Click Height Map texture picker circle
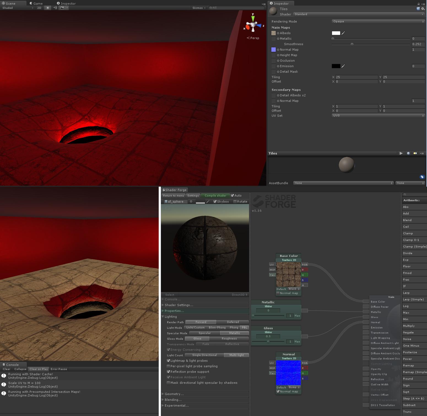 click(278, 55)
